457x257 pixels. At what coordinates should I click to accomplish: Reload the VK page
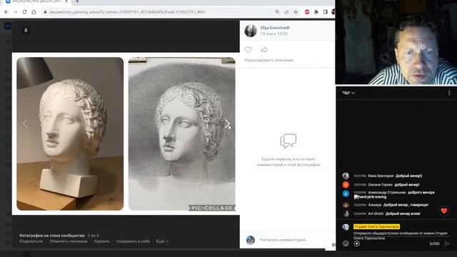pos(24,12)
